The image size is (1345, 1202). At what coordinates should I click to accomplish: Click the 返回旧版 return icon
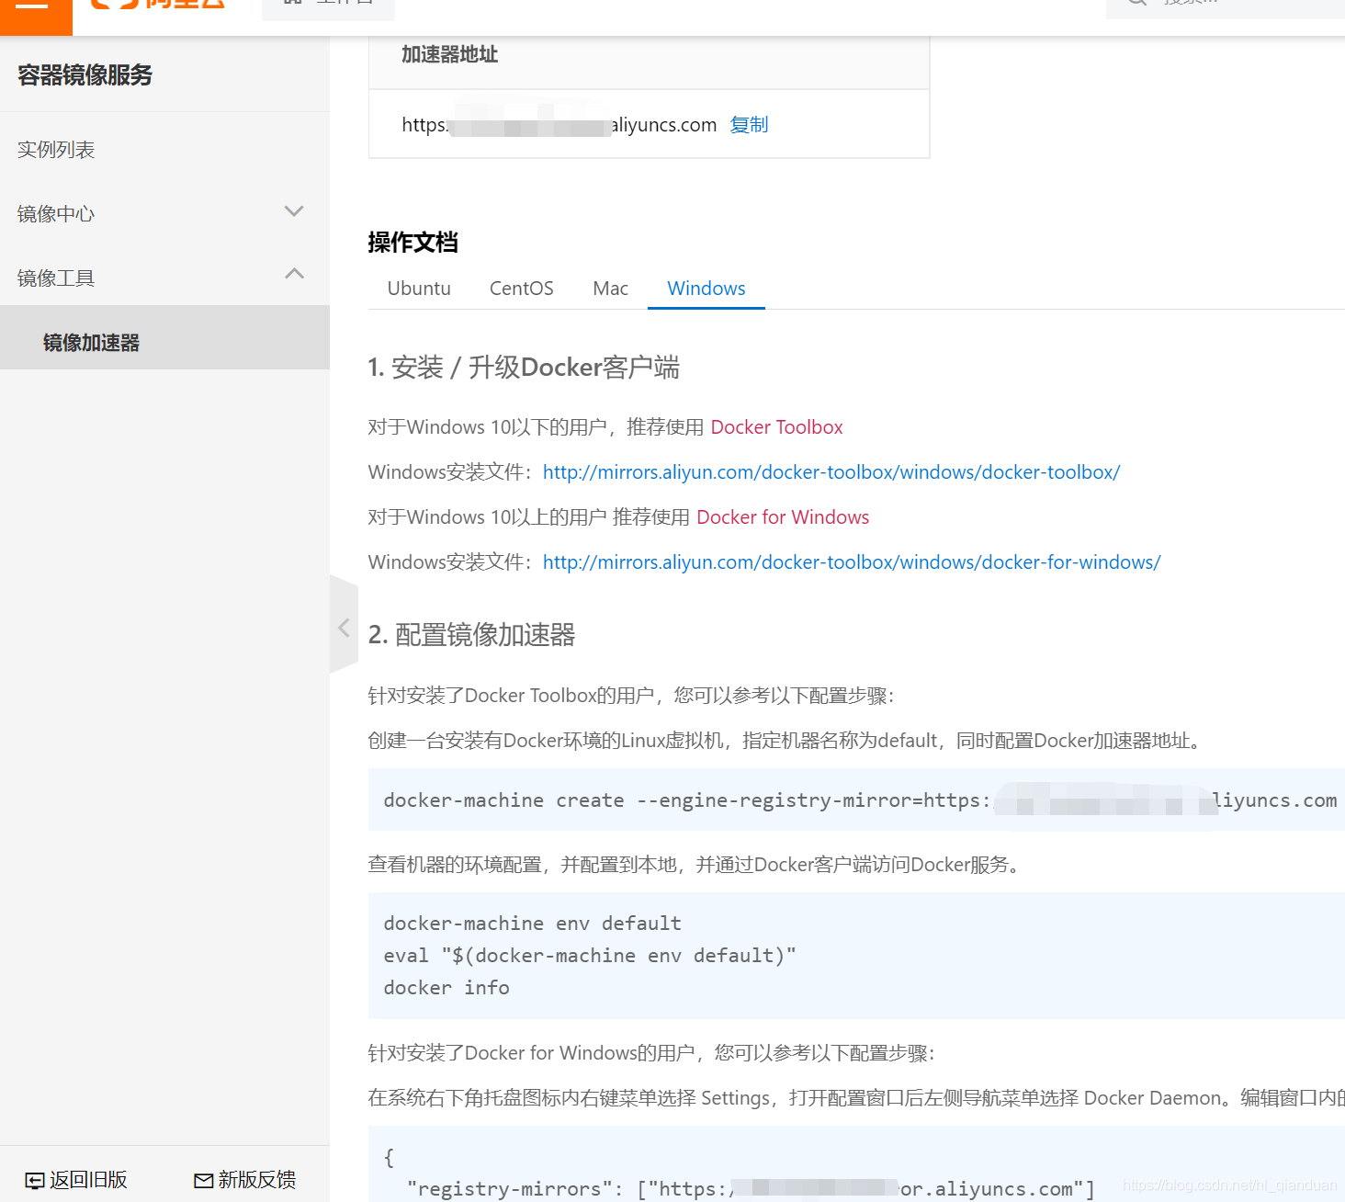point(35,1181)
